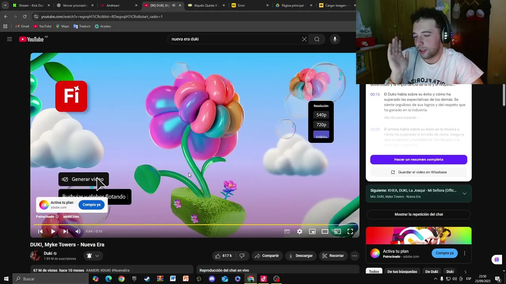Start voice search with the microphone
Screen dimensions: 506x284
[335, 39]
